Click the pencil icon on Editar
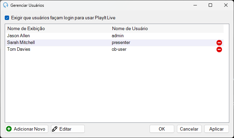The image size is (234, 138). [x=55, y=129]
